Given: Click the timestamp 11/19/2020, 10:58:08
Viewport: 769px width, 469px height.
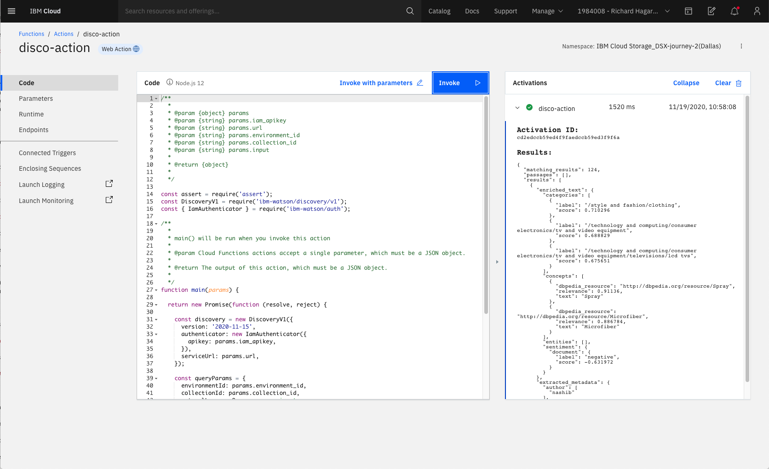Looking at the screenshot, I should (702, 107).
